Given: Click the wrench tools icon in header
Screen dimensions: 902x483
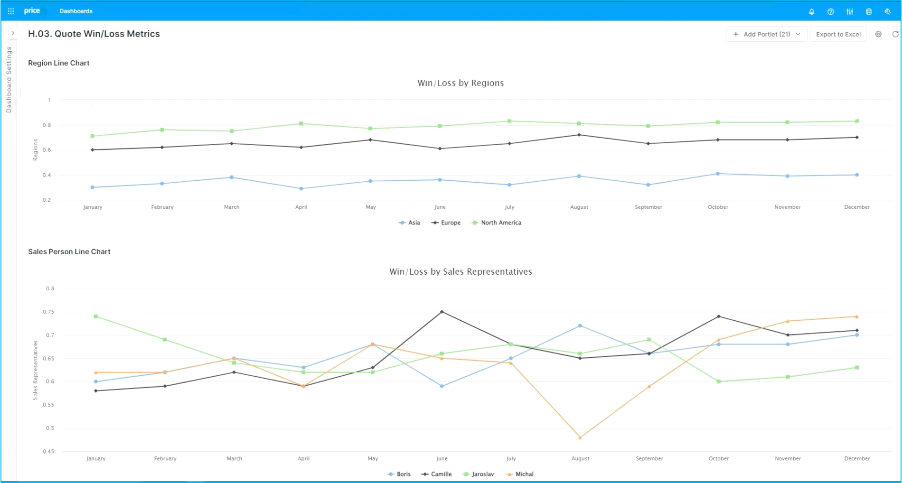Looking at the screenshot, I should (x=888, y=11).
